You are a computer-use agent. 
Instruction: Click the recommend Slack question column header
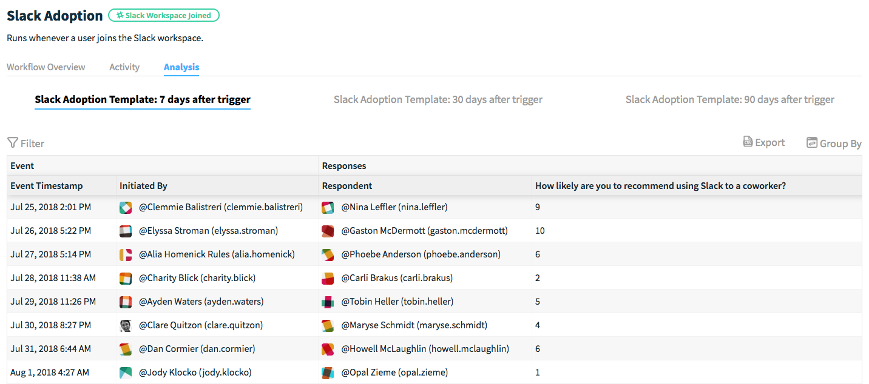[660, 186]
